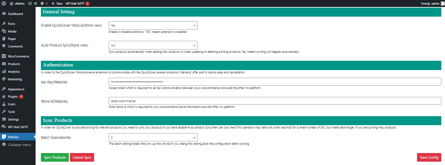Open Auto Product Sync dropdown

coord(153,45)
